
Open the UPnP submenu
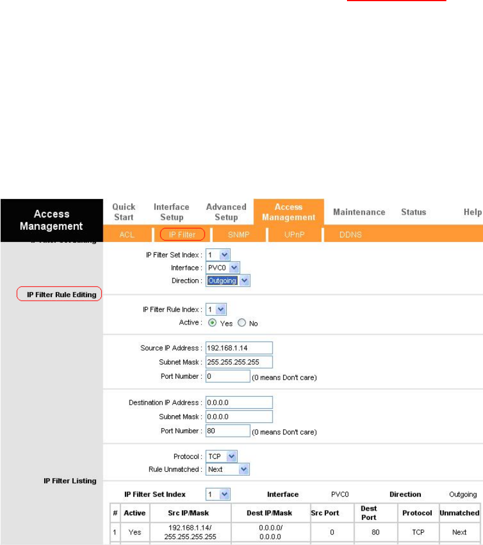tap(294, 234)
